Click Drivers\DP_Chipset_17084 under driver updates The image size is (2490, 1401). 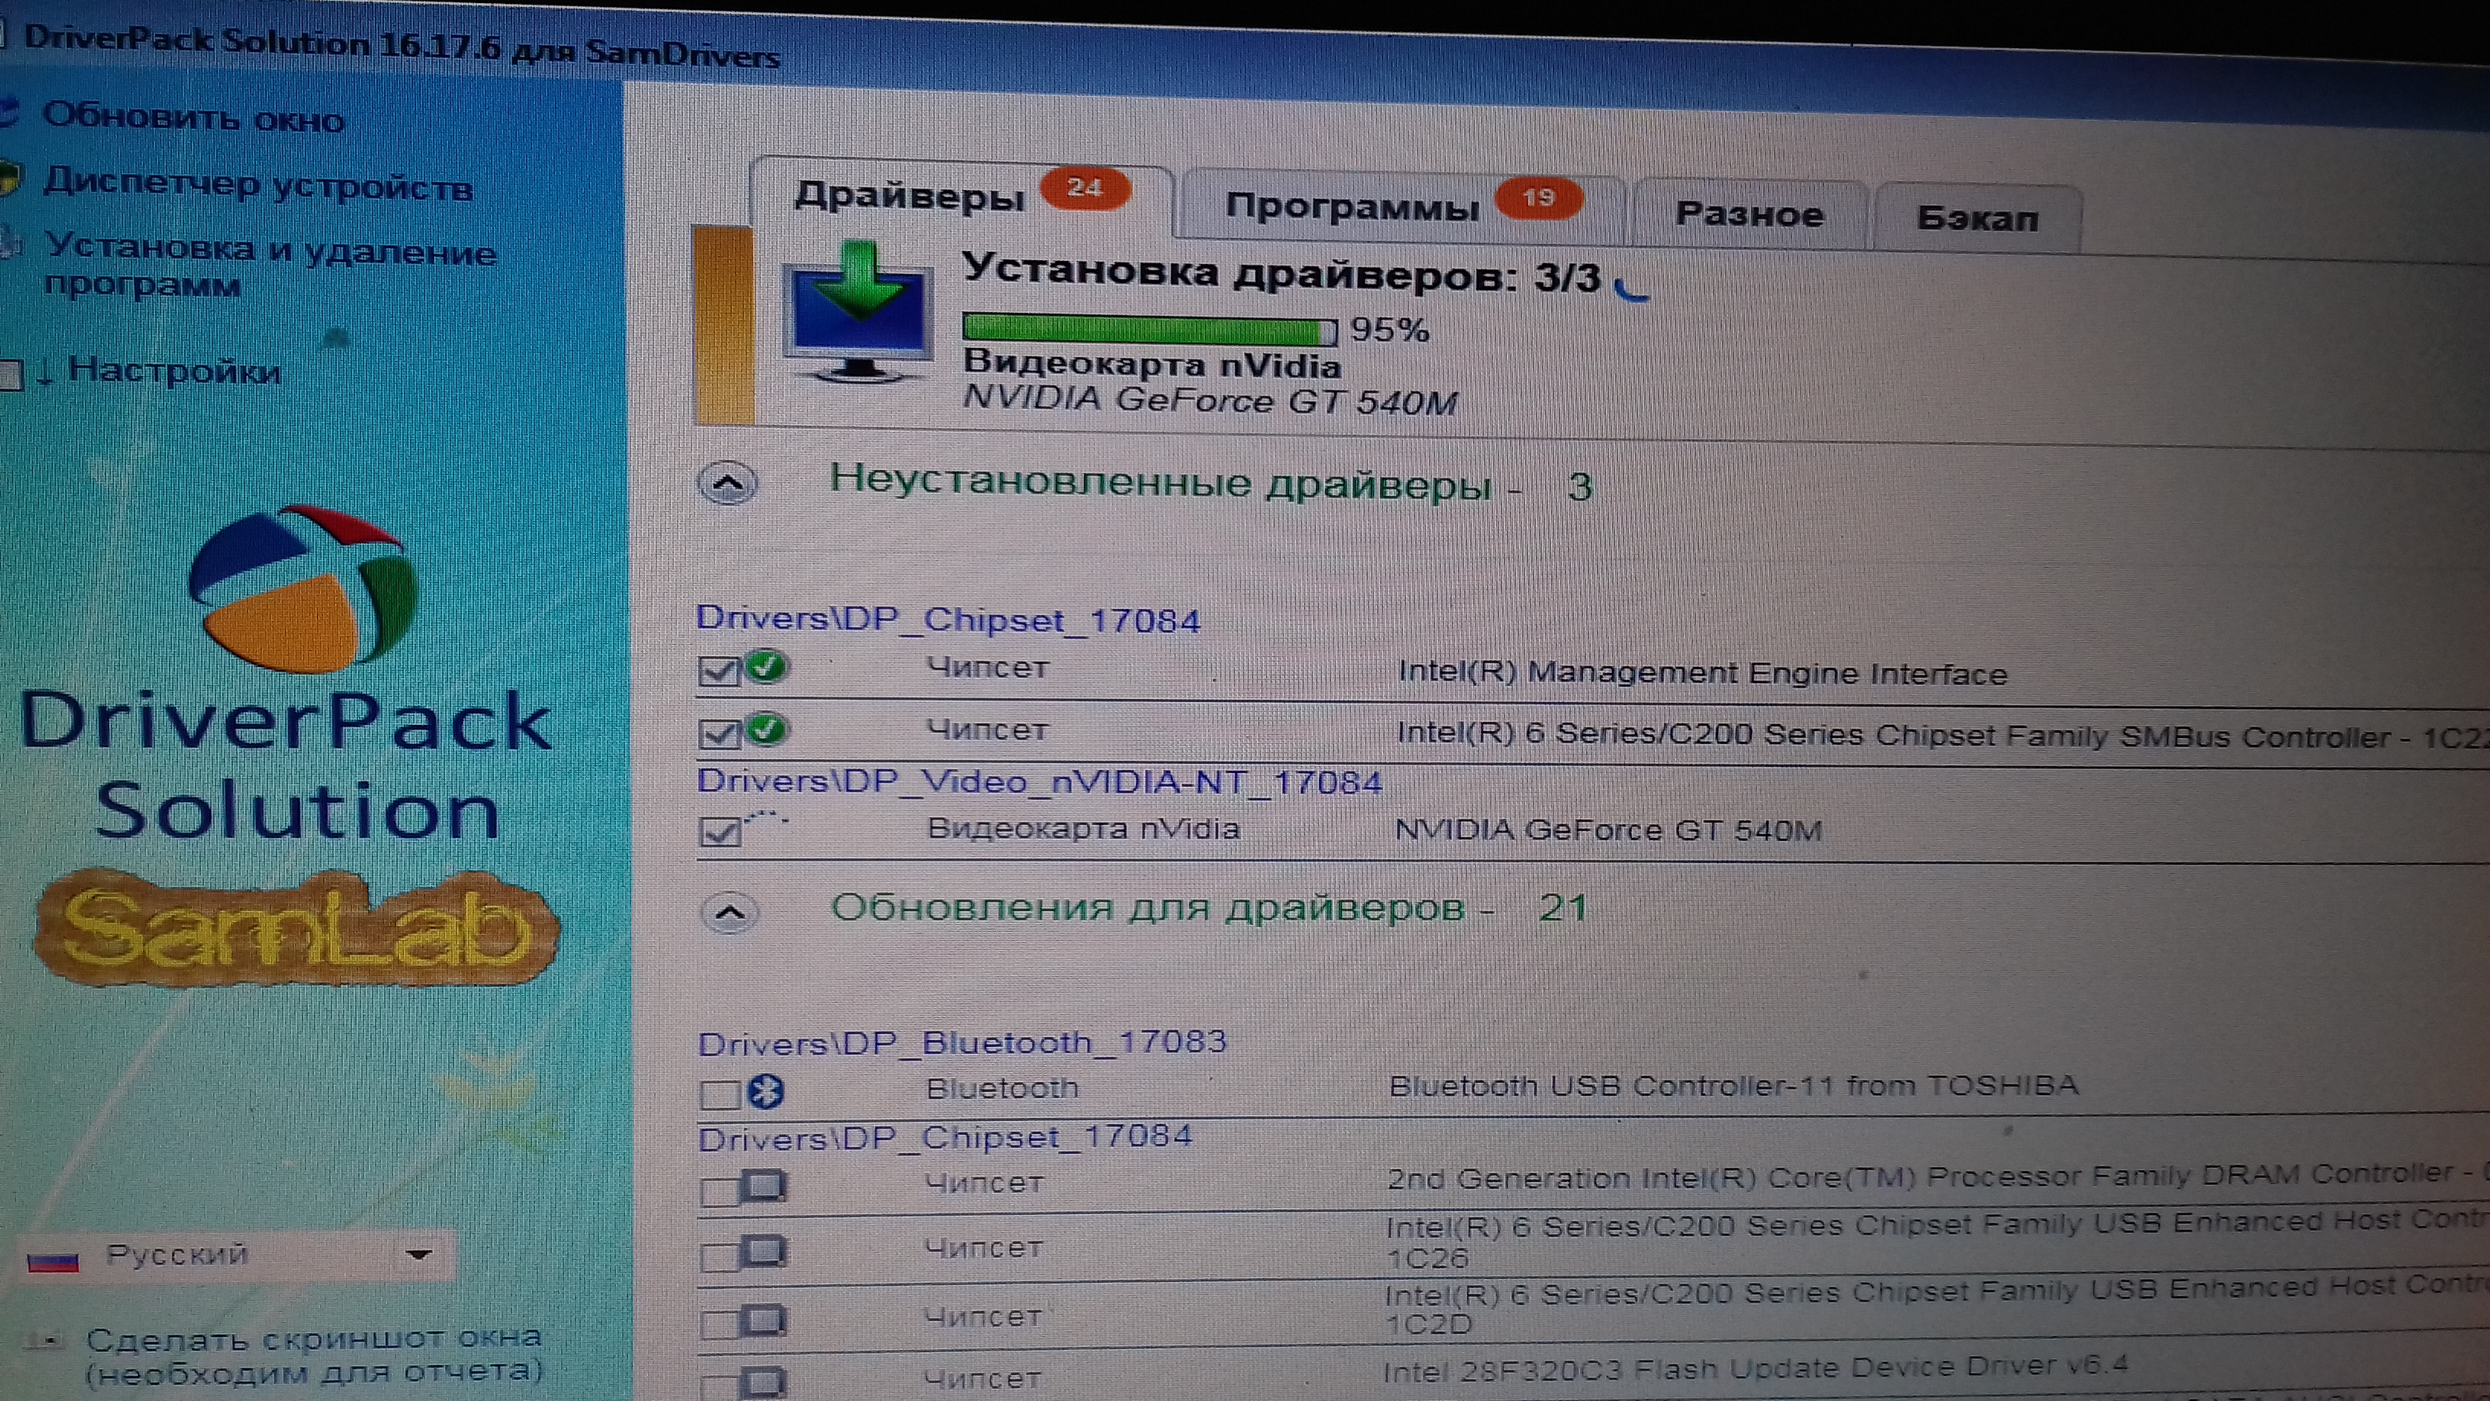click(x=945, y=1137)
